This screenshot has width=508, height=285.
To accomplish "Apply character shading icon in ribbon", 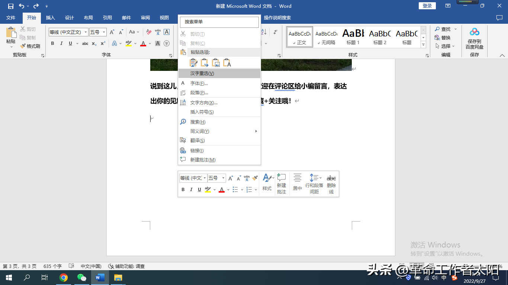I will point(158,43).
